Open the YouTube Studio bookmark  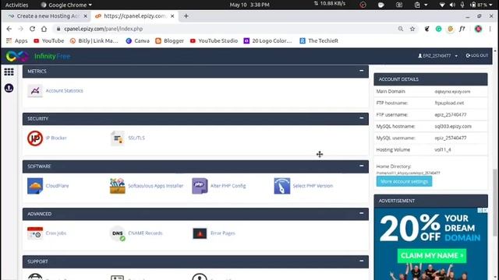tap(214, 40)
